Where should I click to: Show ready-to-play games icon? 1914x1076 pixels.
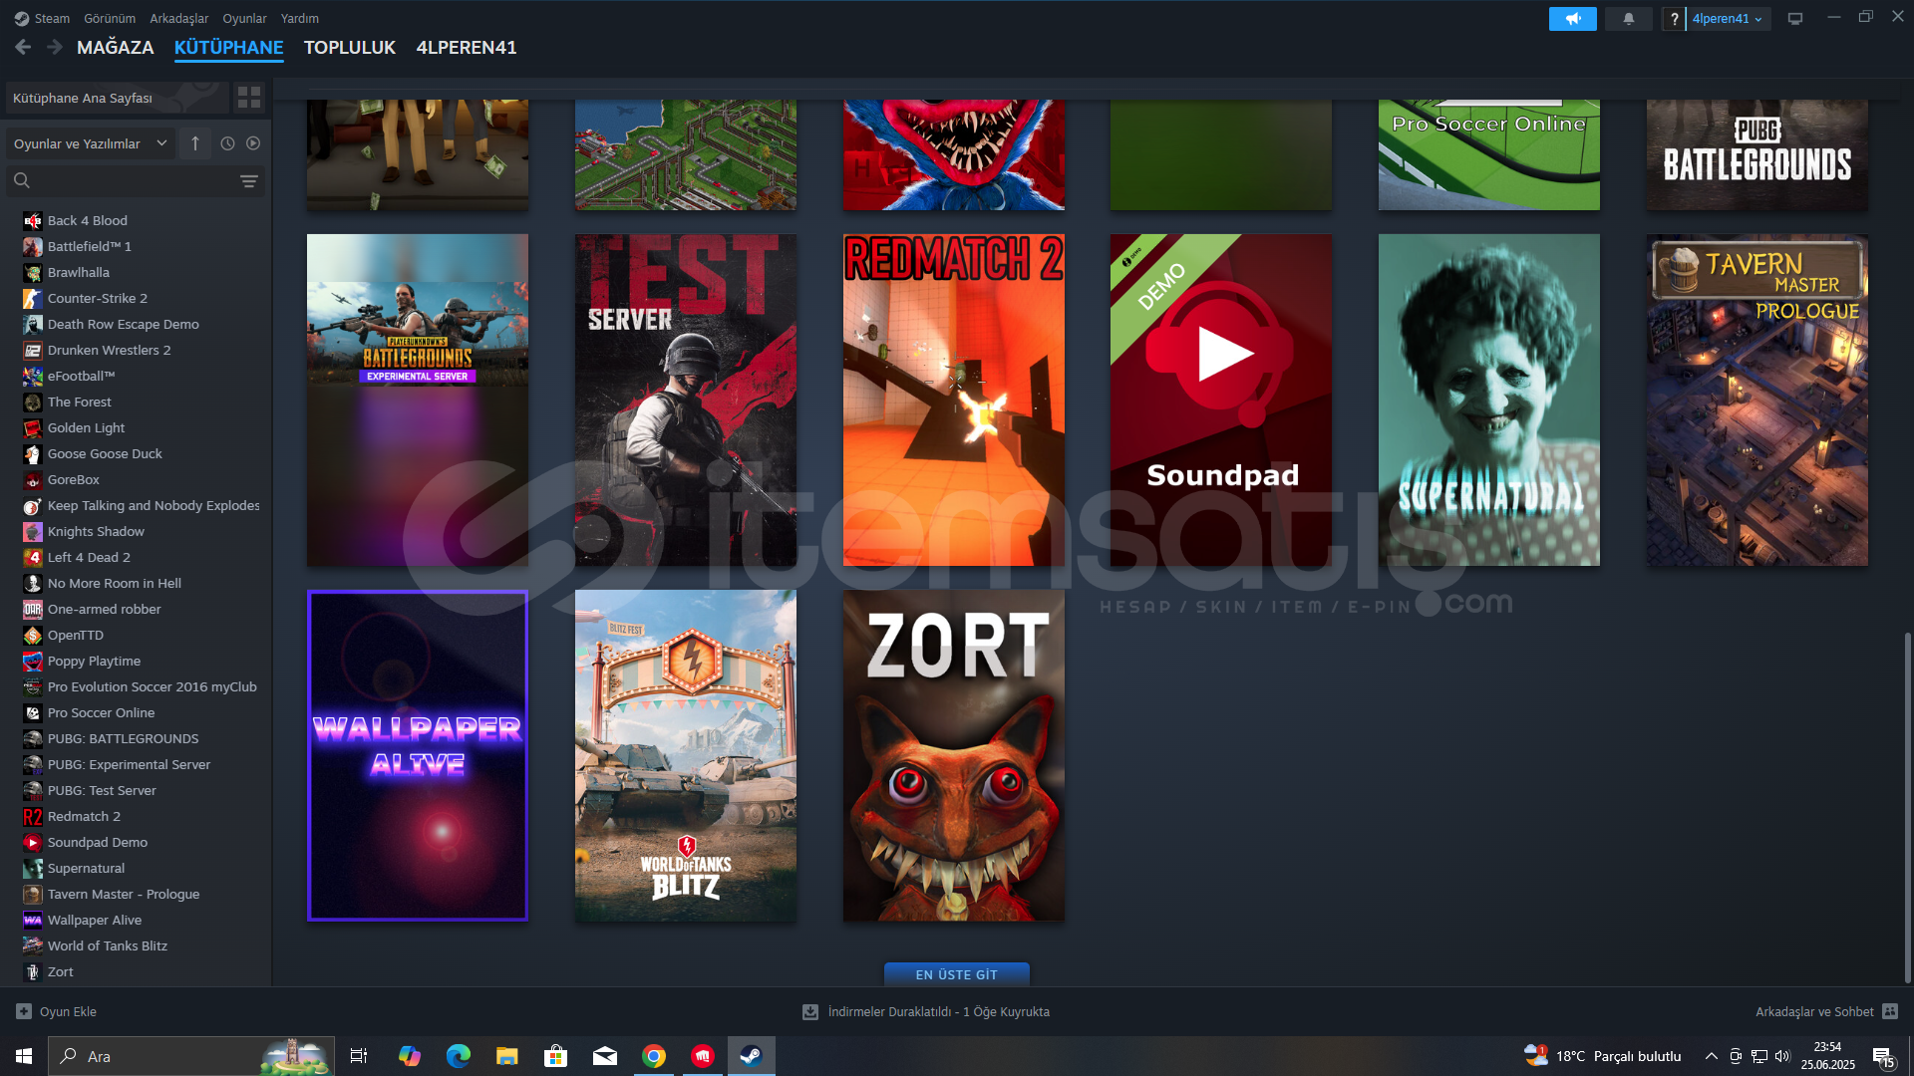(253, 143)
